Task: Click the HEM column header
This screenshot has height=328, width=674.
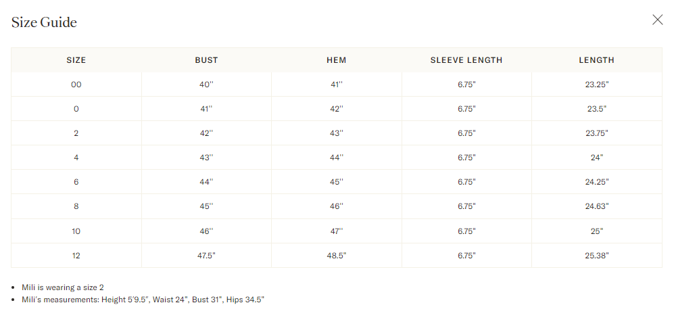Action: pyautogui.click(x=336, y=60)
